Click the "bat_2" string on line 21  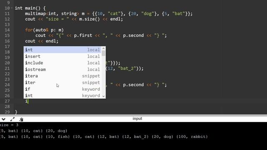click(x=127, y=68)
